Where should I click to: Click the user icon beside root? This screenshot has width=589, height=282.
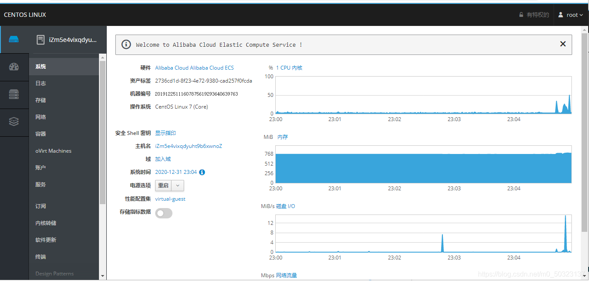[x=561, y=15]
